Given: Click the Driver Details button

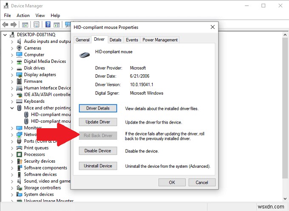Looking at the screenshot, I should [98, 108].
